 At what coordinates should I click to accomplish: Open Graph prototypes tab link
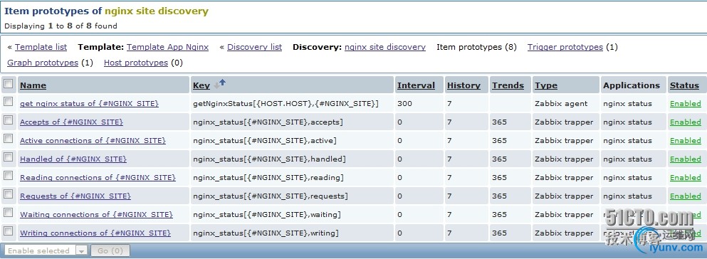43,63
